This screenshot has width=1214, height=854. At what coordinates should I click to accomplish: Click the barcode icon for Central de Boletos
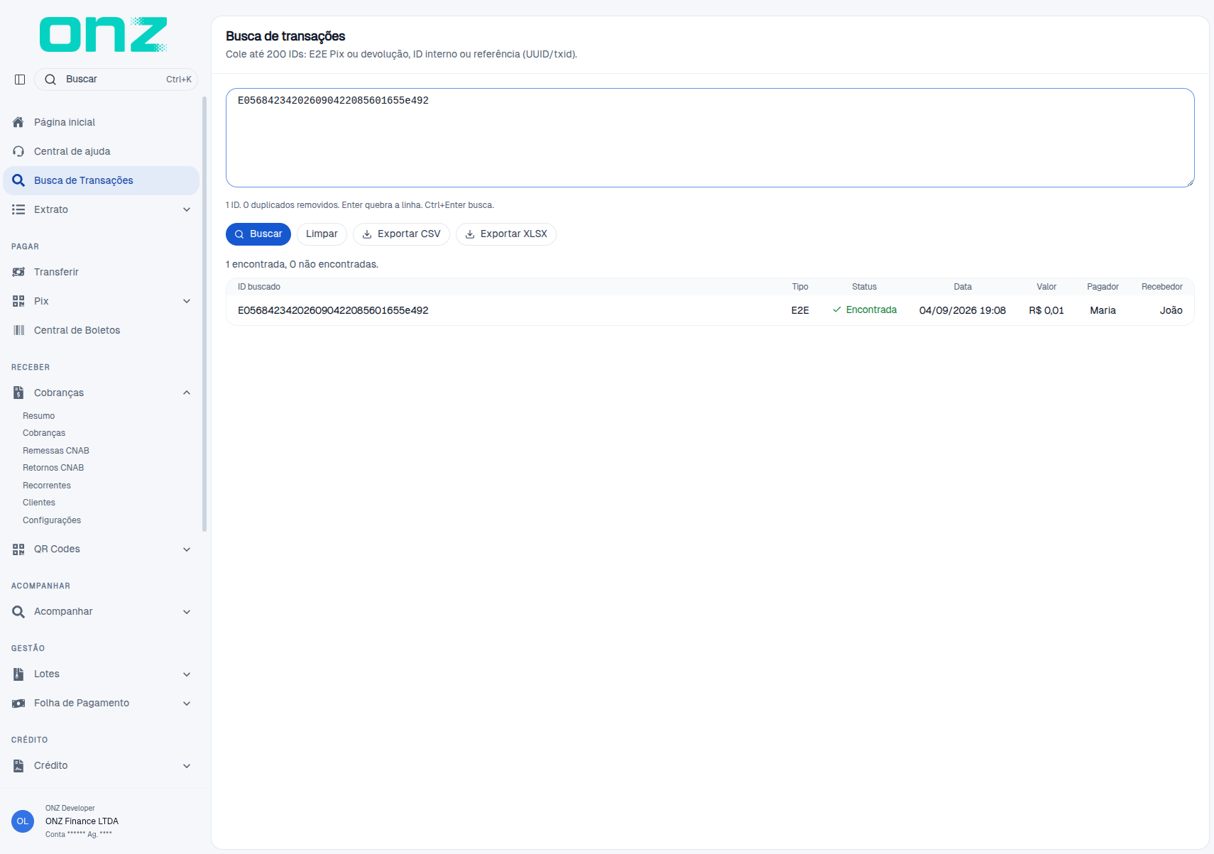[18, 330]
